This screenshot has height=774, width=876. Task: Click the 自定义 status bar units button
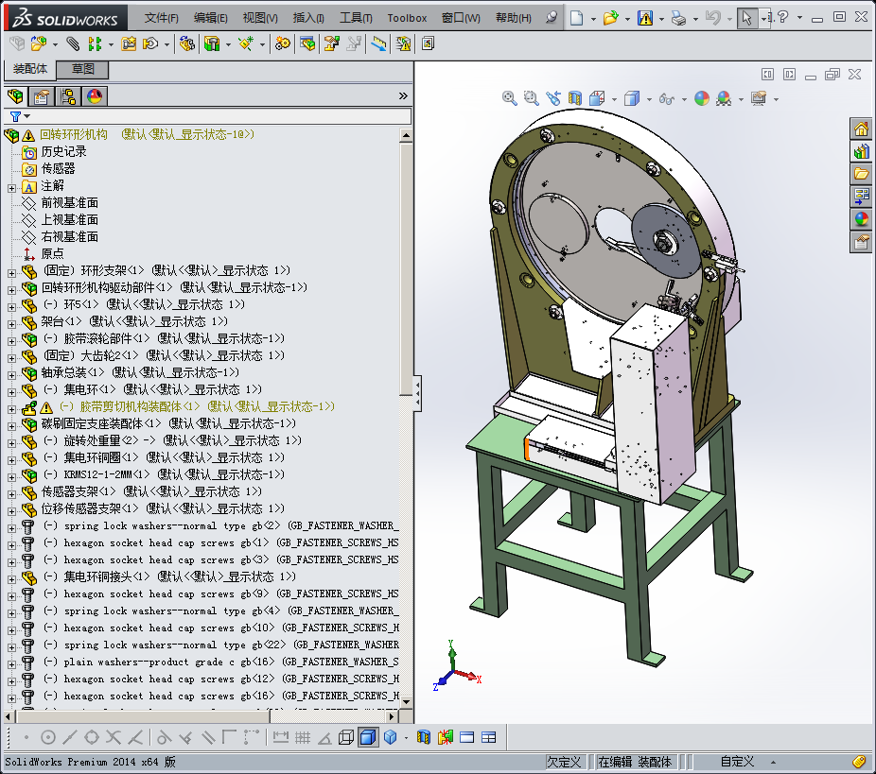[736, 762]
